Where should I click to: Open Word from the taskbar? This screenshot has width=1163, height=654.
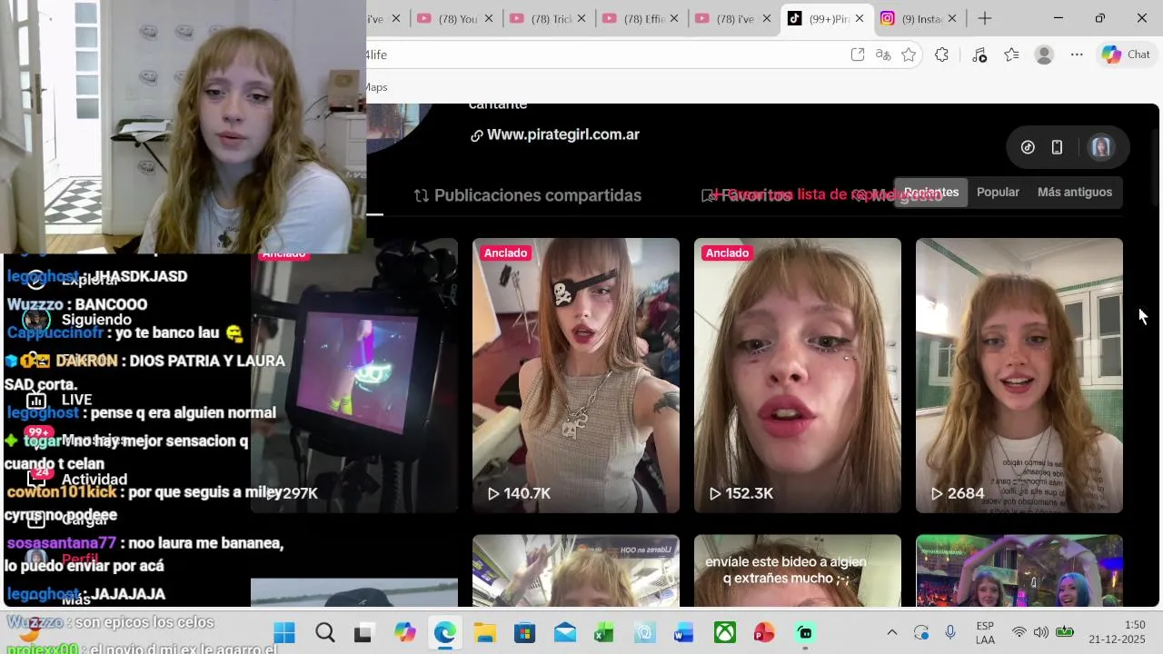tap(684, 632)
